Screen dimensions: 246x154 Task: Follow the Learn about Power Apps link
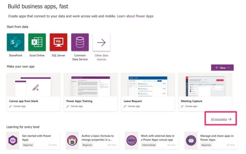pos(135,16)
